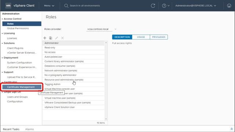Open Customer Experience Improvement Program item

(x=22, y=67)
